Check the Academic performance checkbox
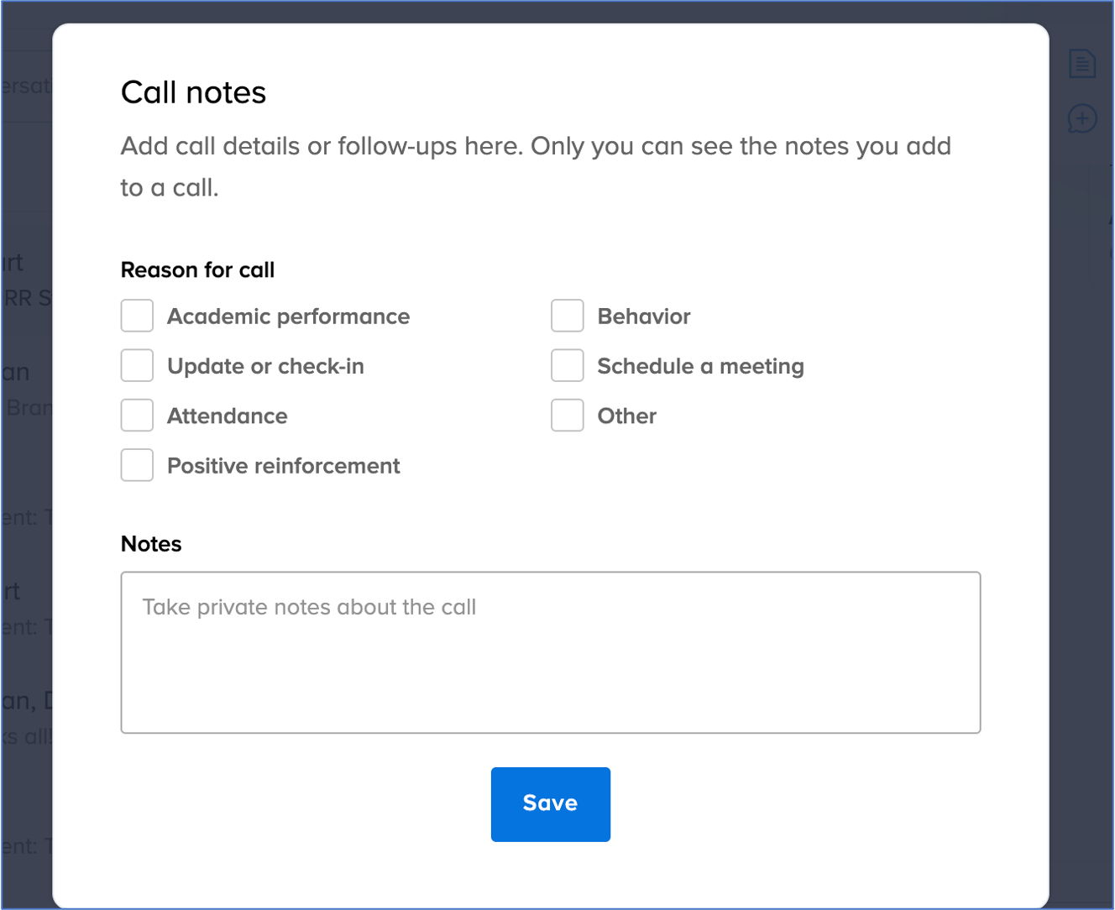 pyautogui.click(x=137, y=316)
